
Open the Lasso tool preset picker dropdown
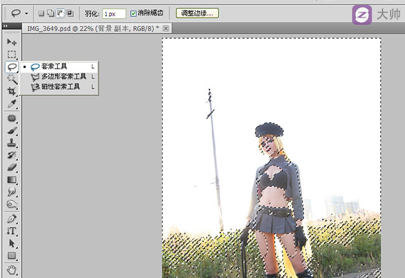coord(26,14)
